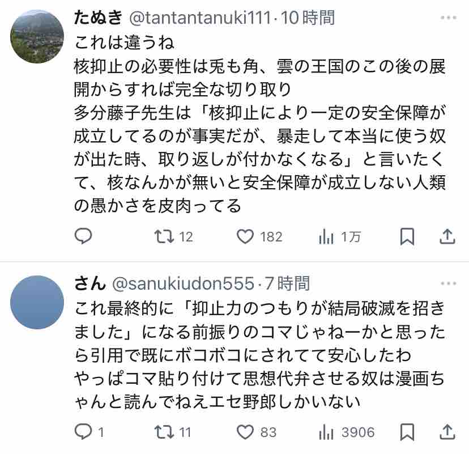Click the たぬき display name
The width and height of the screenshot is (469, 454).
98,18
